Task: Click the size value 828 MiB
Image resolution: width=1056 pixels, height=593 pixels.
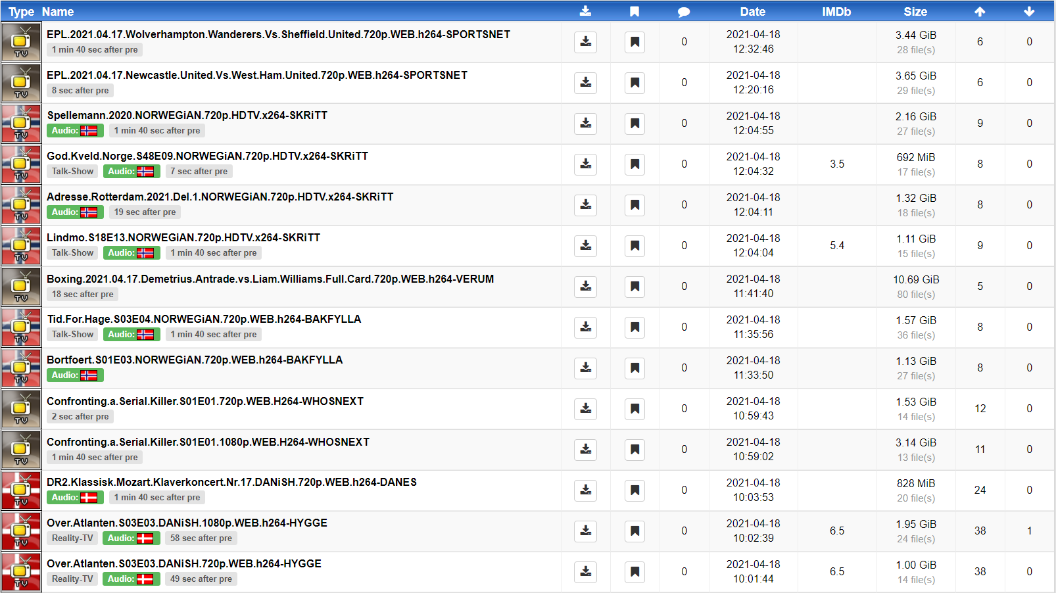Action: point(916,483)
